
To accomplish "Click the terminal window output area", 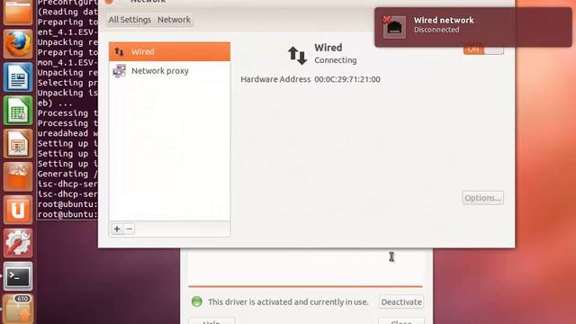I will pos(67,110).
